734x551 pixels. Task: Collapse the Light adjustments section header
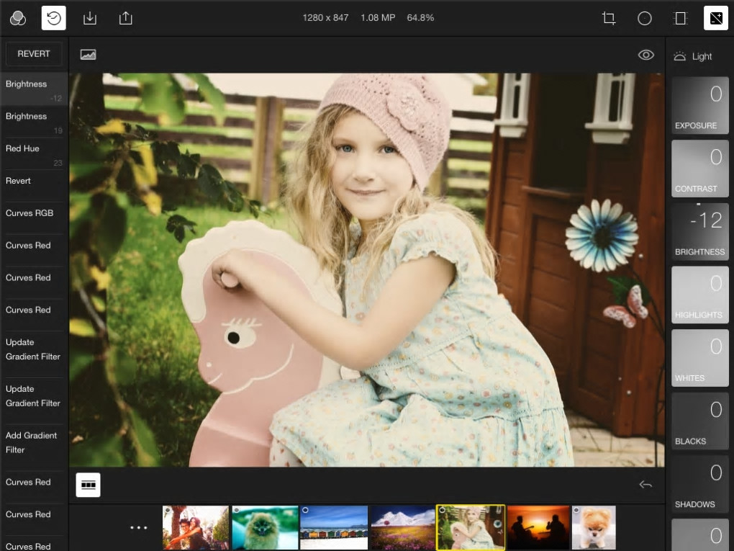tap(692, 56)
